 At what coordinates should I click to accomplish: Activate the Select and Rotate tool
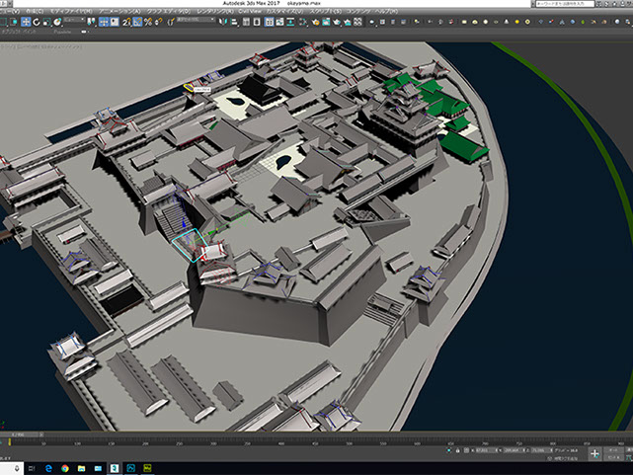(37, 22)
